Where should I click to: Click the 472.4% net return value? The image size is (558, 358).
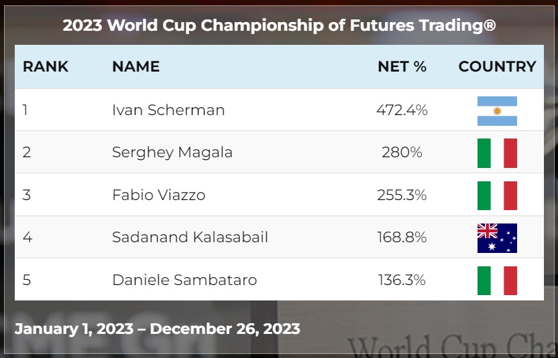coord(402,110)
